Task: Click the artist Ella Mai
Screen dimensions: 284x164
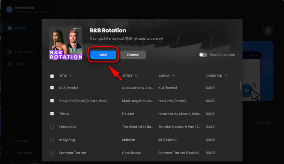Action: click(128, 114)
